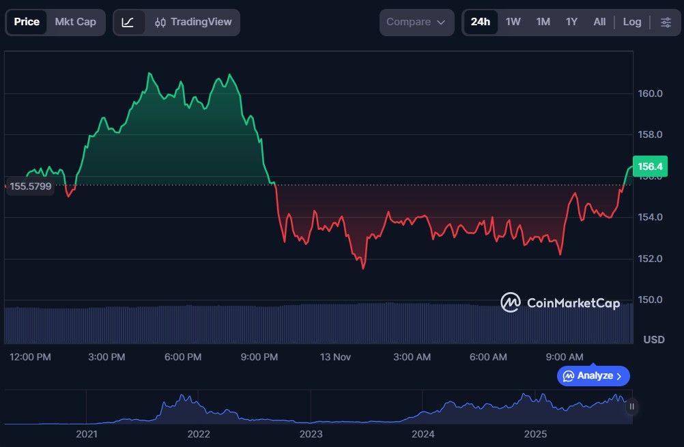684x447 pixels.
Task: Open the Compare dropdown chevron arrow
Action: click(x=441, y=23)
